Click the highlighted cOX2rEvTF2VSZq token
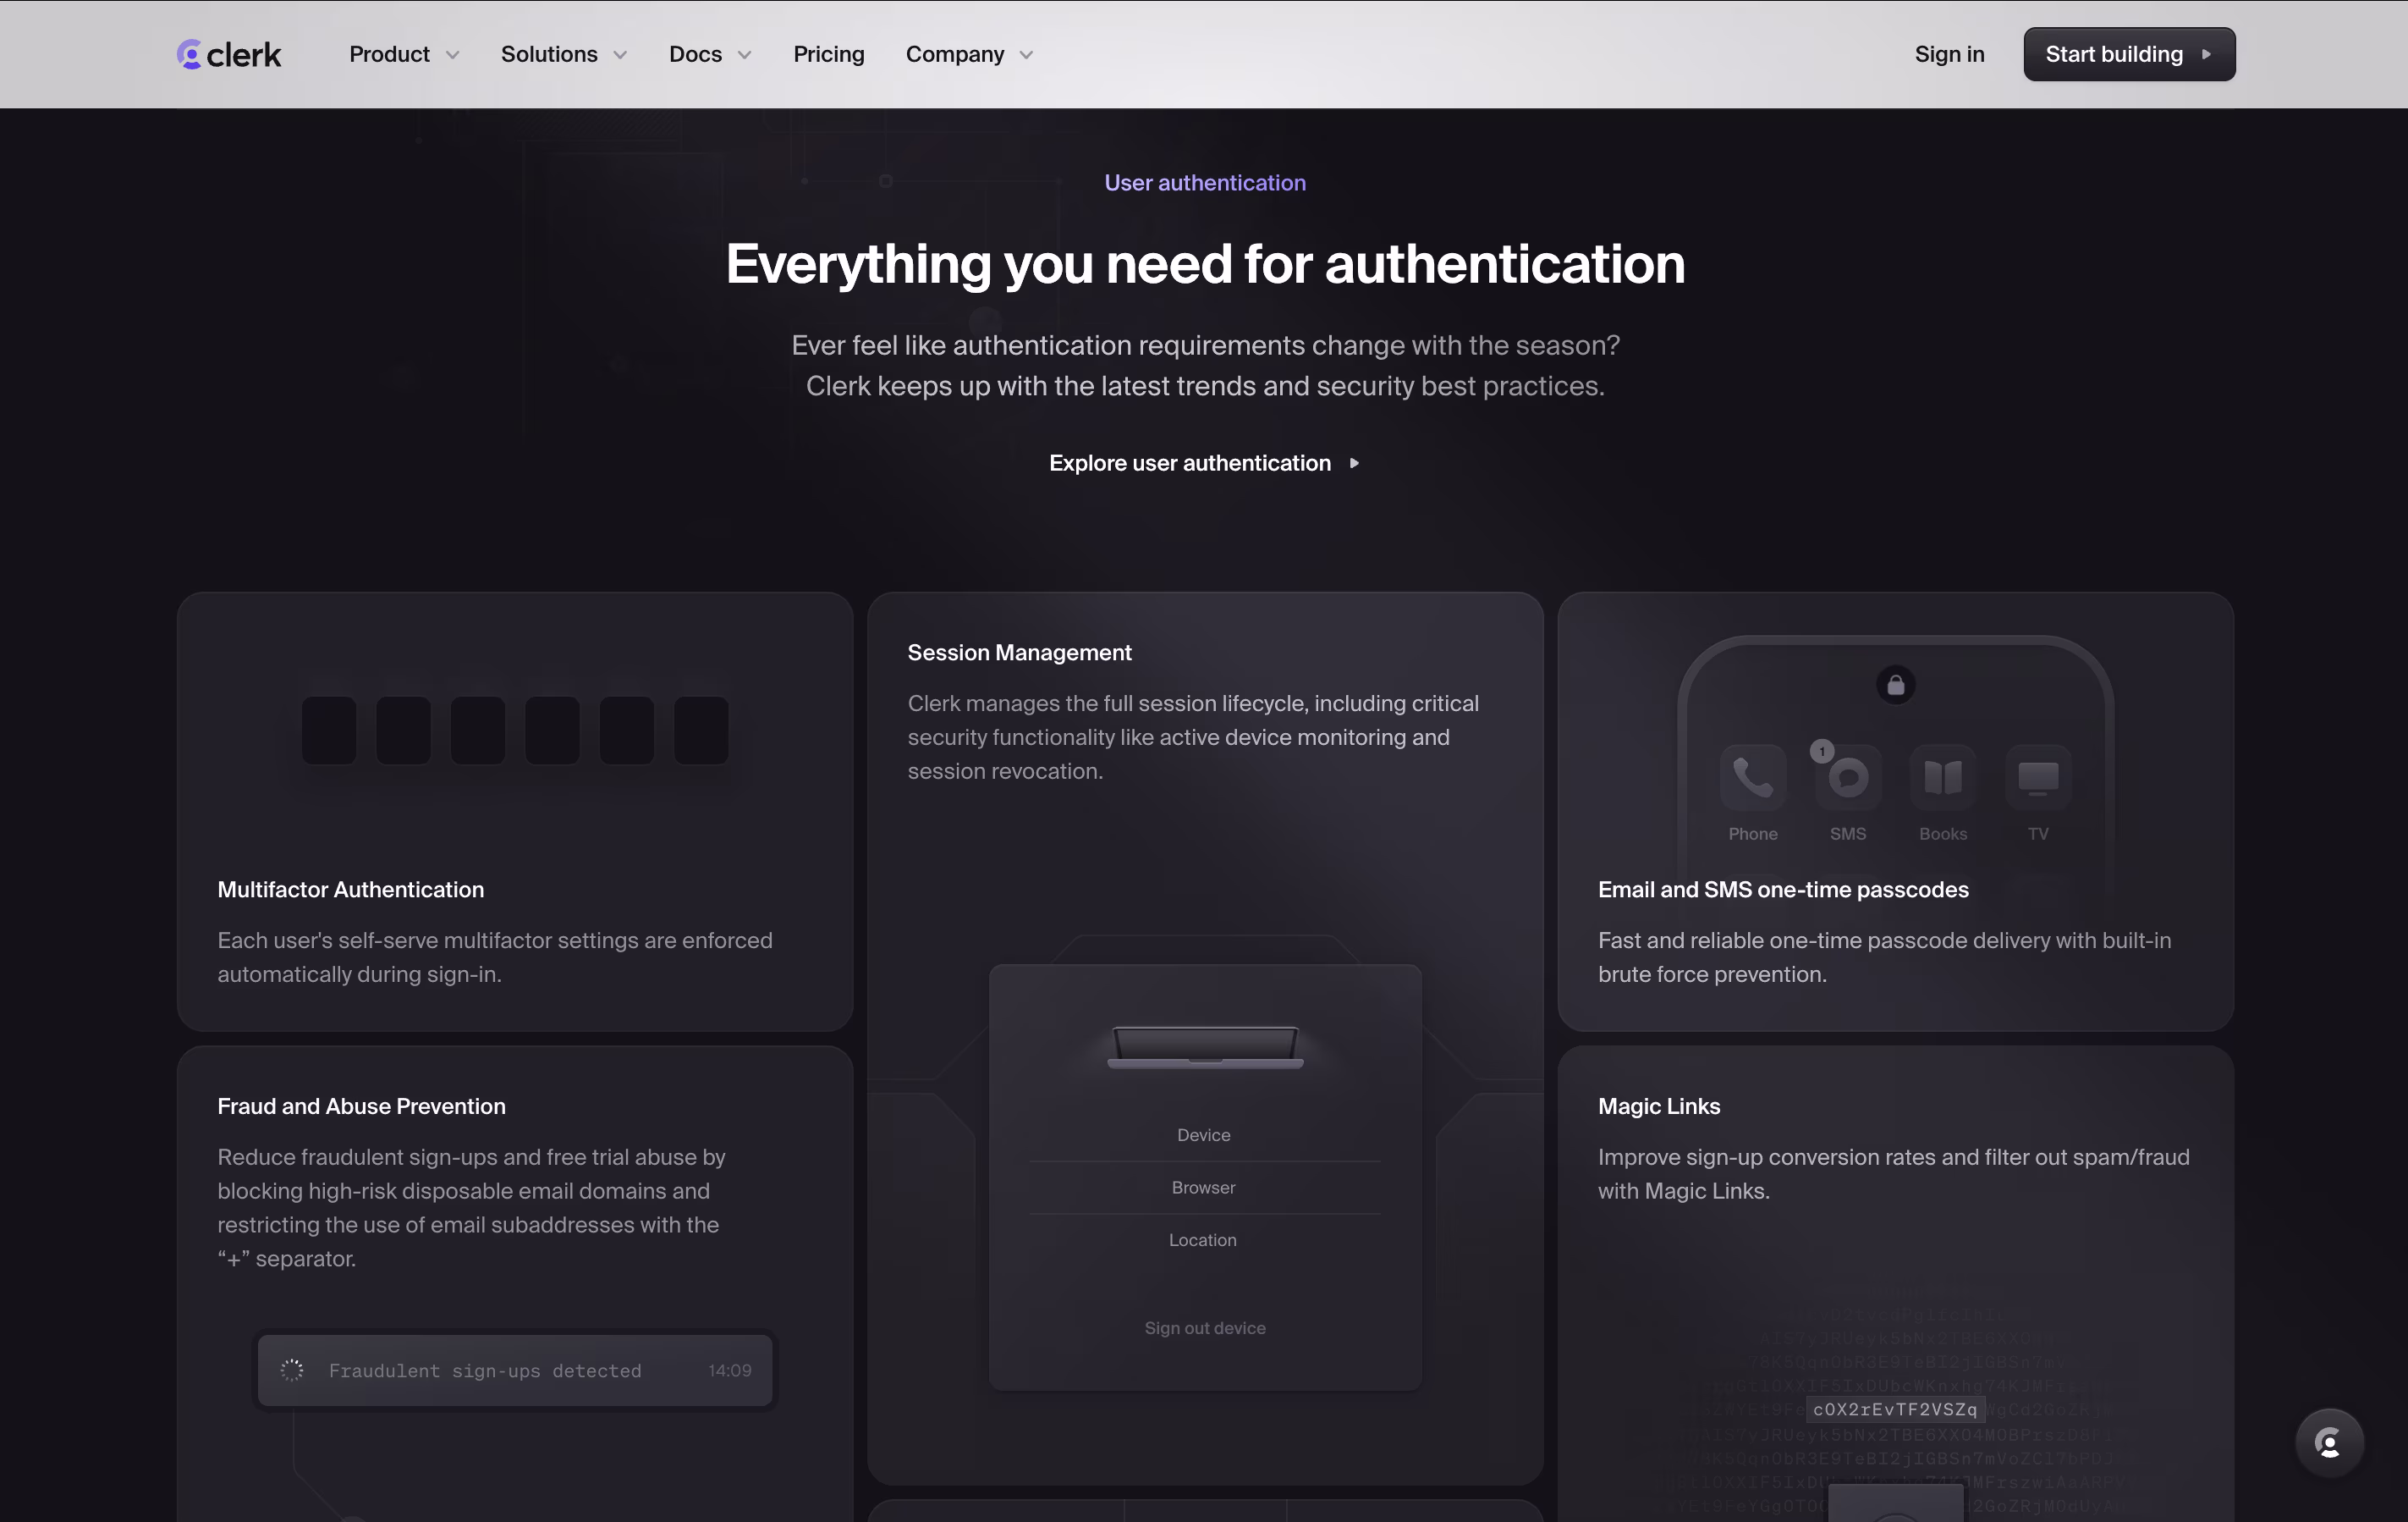Viewport: 2408px width, 1522px height. (1894, 1409)
